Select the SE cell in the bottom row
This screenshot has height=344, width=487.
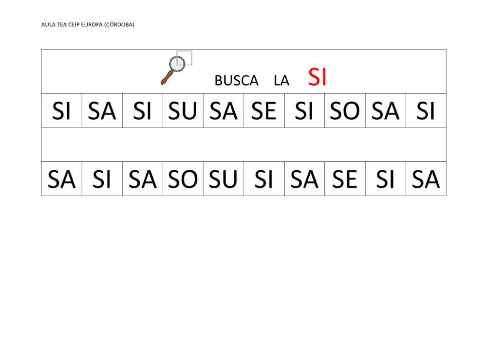click(345, 180)
